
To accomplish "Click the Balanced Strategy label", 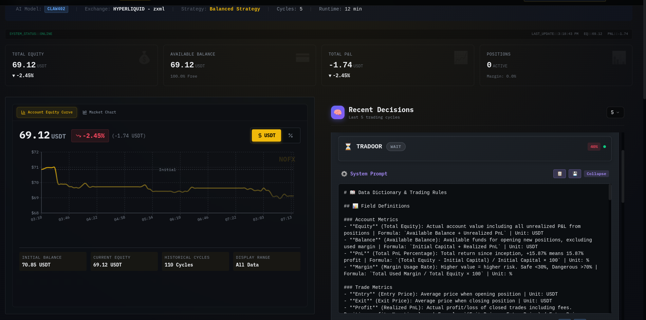I will pyautogui.click(x=235, y=9).
